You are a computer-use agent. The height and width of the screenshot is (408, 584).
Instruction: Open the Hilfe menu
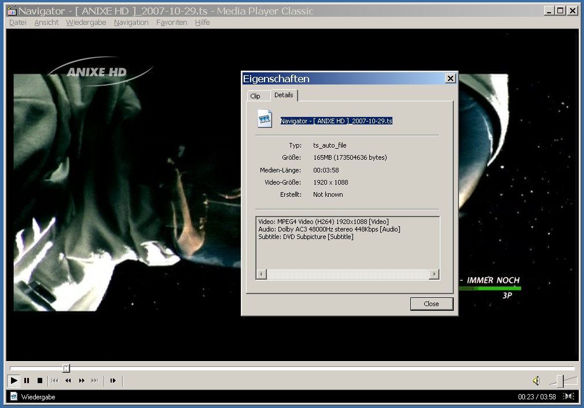pyautogui.click(x=202, y=23)
